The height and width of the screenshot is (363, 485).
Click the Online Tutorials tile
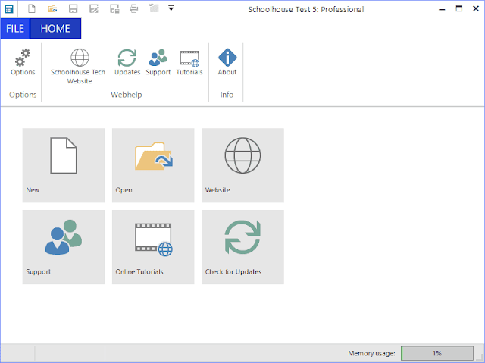[153, 247]
